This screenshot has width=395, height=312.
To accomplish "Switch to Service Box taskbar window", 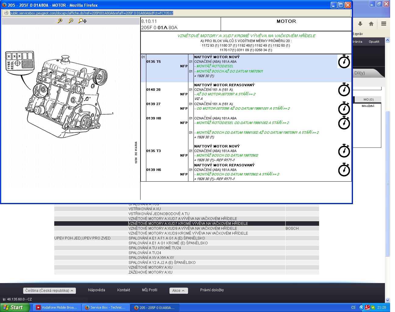I will pos(105,307).
